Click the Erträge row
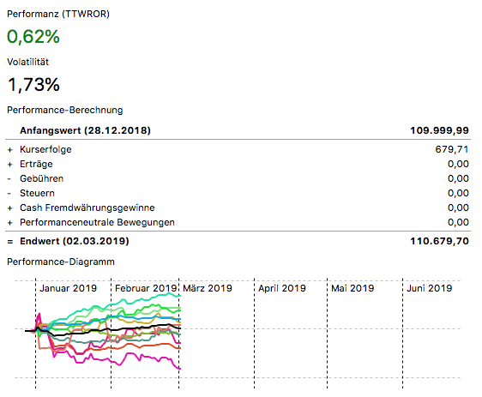The image size is (482, 397). [238, 164]
